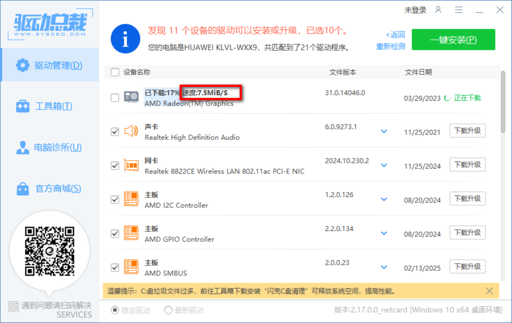The image size is (512, 323).
Task: Uncheck AMD I2C Controller checkbox
Action: (115, 199)
